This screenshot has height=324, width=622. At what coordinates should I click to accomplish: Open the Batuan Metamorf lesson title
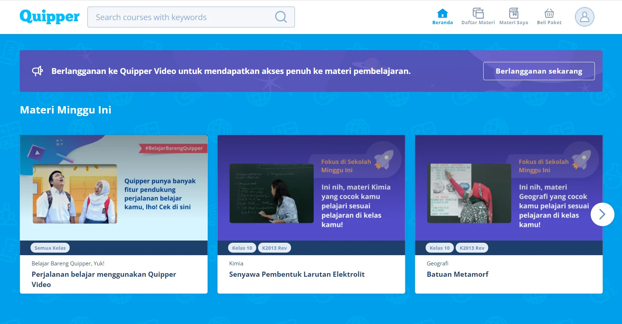click(x=457, y=274)
